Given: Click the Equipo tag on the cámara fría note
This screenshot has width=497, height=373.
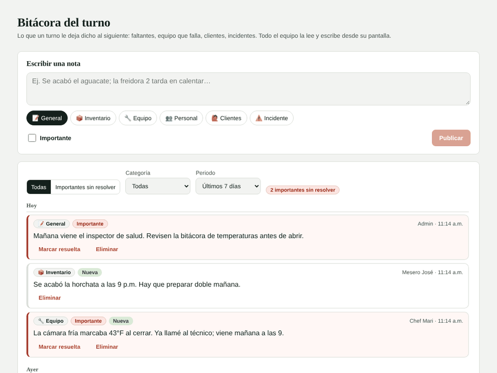Looking at the screenshot, I should [x=51, y=321].
